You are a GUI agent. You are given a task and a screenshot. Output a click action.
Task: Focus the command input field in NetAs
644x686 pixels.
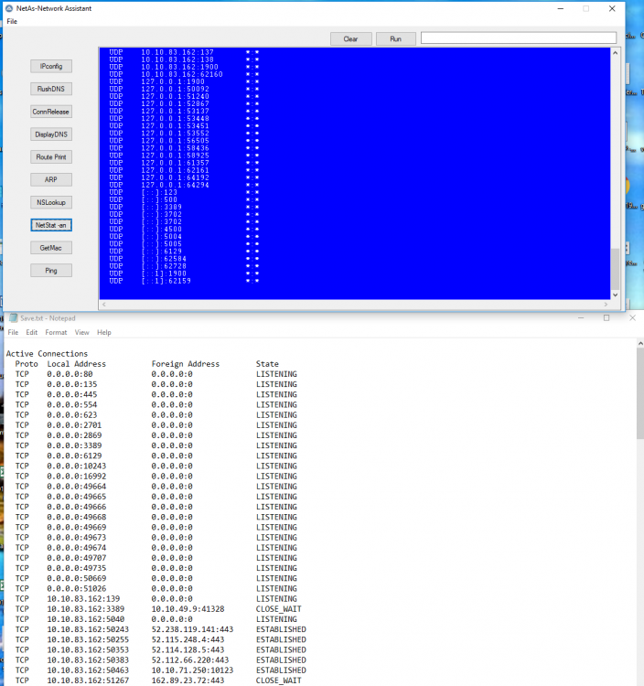coord(519,38)
